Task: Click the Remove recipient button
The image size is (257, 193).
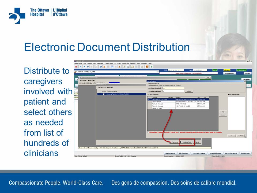Action: click(x=223, y=115)
